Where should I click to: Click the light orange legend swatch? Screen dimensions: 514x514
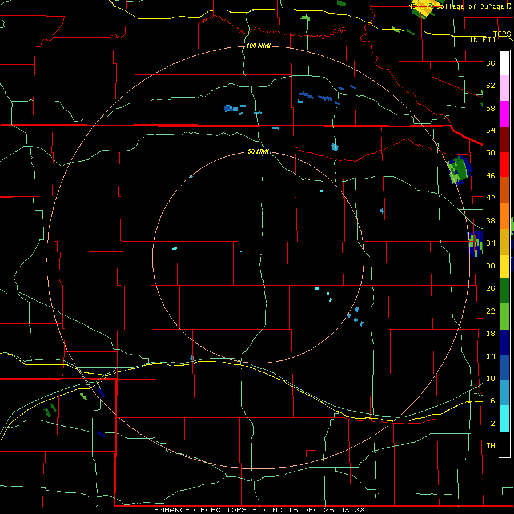coord(504,216)
